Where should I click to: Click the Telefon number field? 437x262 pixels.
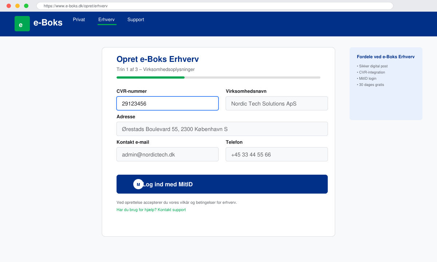click(x=277, y=154)
